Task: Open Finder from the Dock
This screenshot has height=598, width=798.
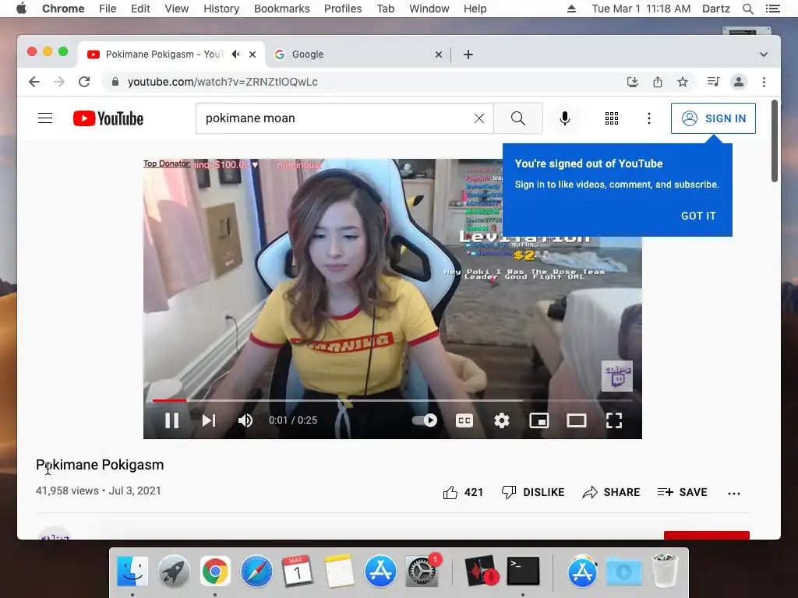Action: [132, 571]
